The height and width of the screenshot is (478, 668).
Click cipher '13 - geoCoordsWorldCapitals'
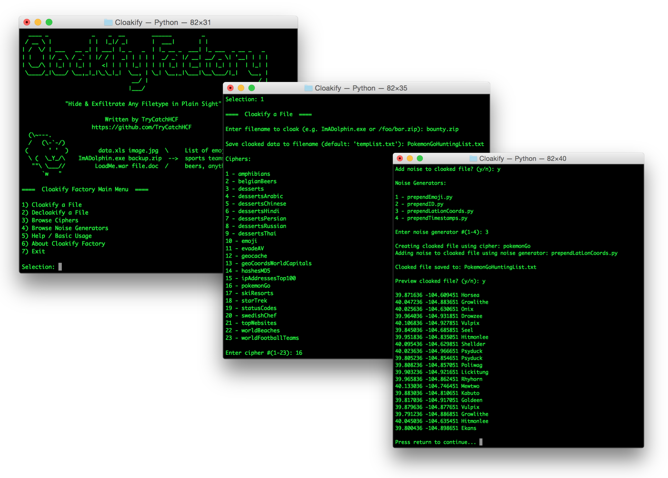268,263
